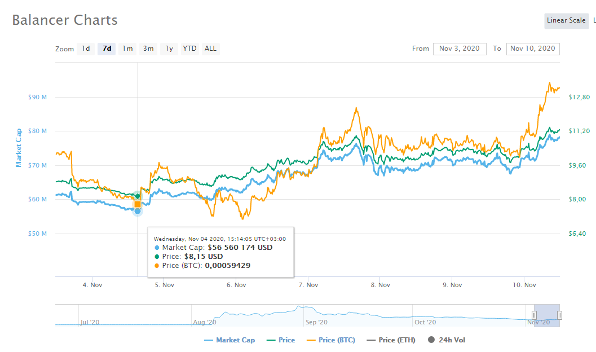This screenshot has height=352, width=596.
Task: Click the 8. Nov axis label
Action: 381,285
